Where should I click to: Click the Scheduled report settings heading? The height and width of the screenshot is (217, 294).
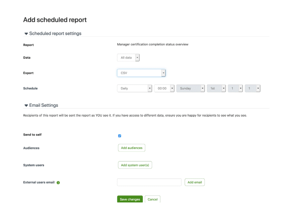coord(55,34)
